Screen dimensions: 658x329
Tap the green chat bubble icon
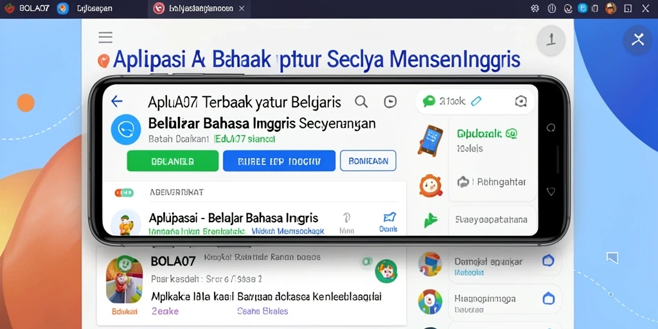click(429, 101)
